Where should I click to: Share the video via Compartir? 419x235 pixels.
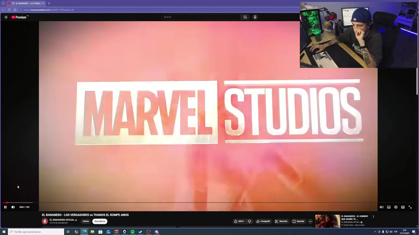(x=263, y=221)
